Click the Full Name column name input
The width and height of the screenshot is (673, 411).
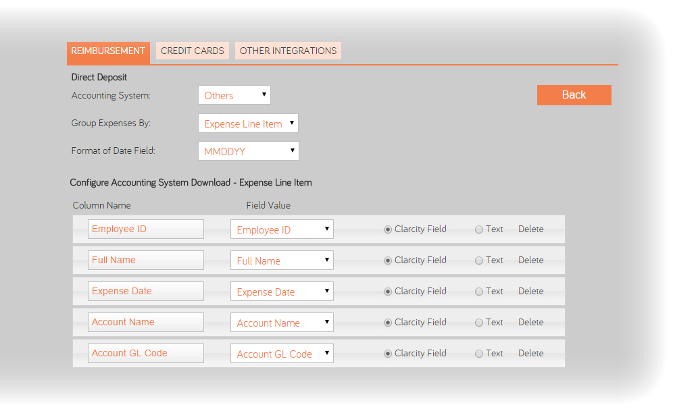point(145,261)
